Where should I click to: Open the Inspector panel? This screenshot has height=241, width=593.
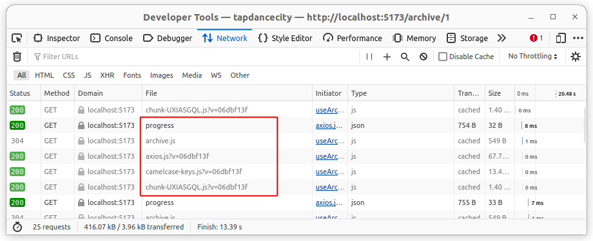[x=57, y=38]
